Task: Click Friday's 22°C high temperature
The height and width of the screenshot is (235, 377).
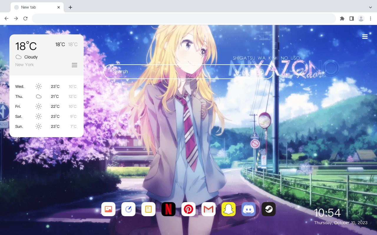Action: tap(55, 106)
